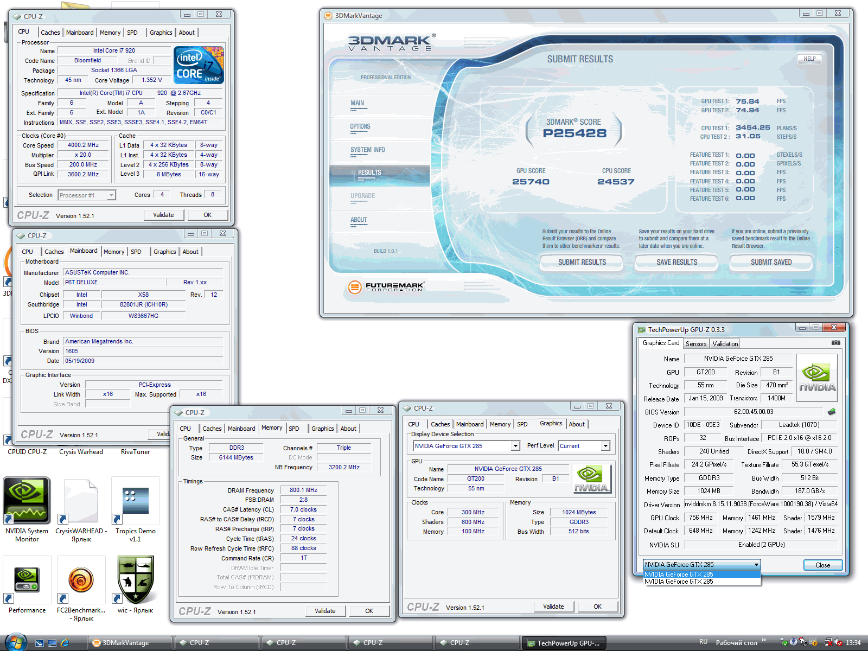Choose the highlighted GTX 285 list option
The image size is (868, 651).
pyautogui.click(x=702, y=574)
